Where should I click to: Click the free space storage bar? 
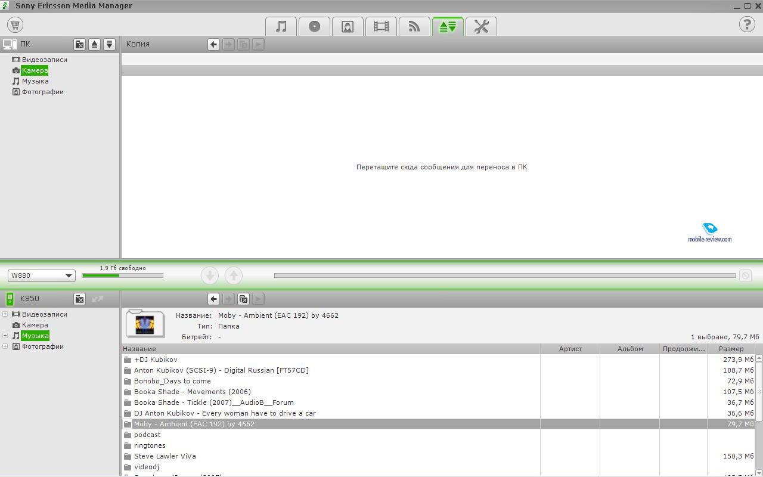click(x=122, y=275)
